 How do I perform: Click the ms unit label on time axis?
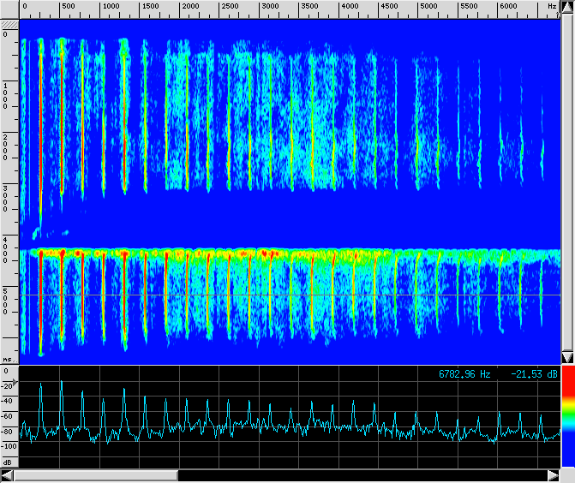pos(8,360)
